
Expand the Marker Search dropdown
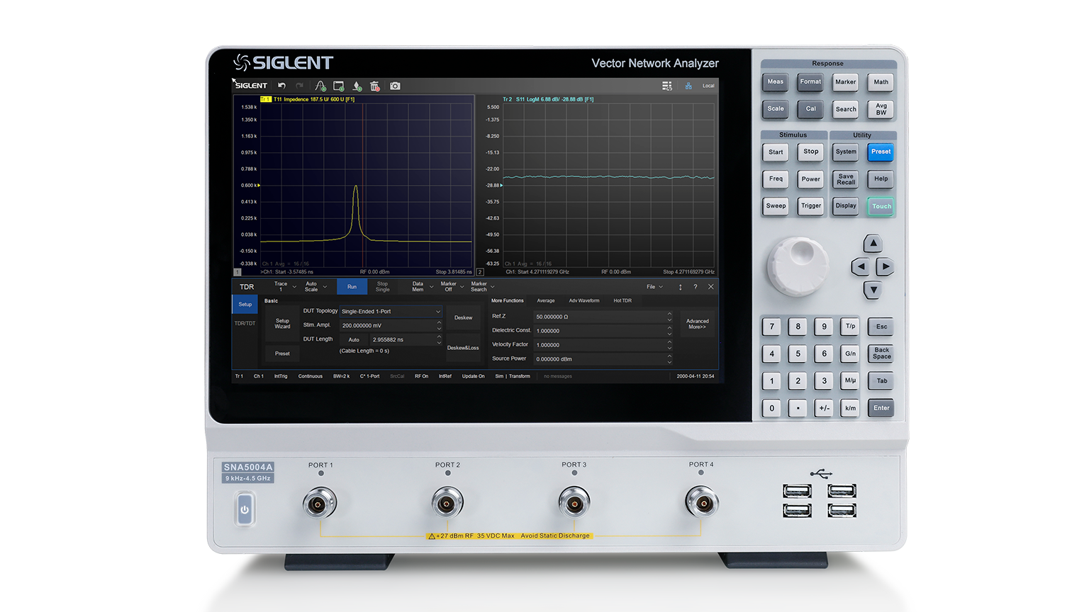[483, 287]
